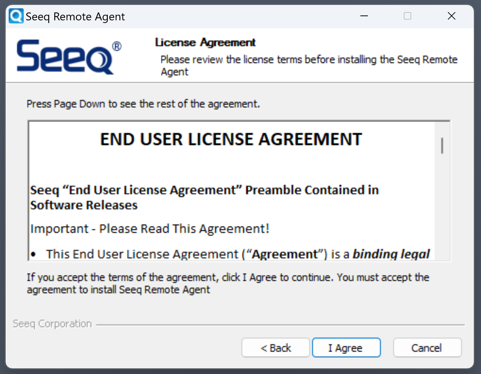481x374 pixels.
Task: Click the License Agreement heading text
Action: 205,42
